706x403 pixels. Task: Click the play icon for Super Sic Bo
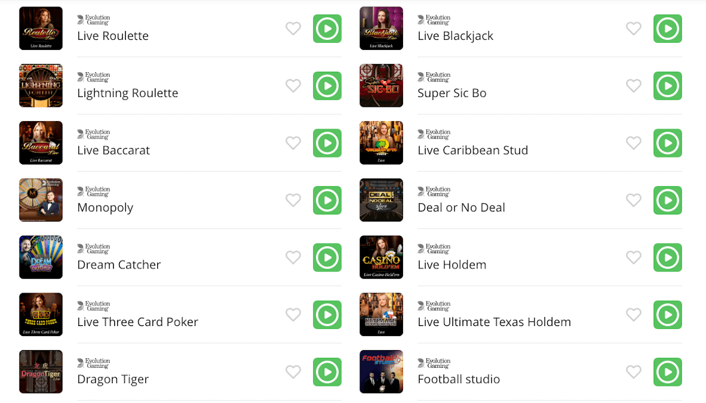[668, 86]
